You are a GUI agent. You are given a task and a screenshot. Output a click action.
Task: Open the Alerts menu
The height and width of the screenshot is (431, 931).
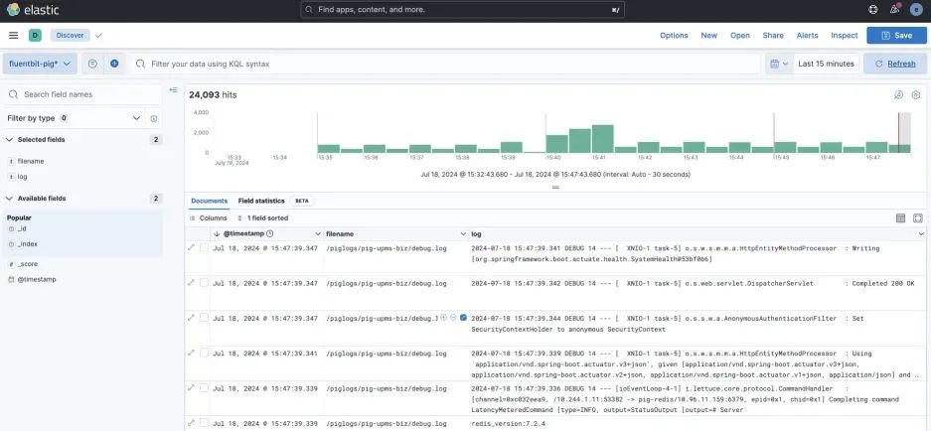(807, 36)
